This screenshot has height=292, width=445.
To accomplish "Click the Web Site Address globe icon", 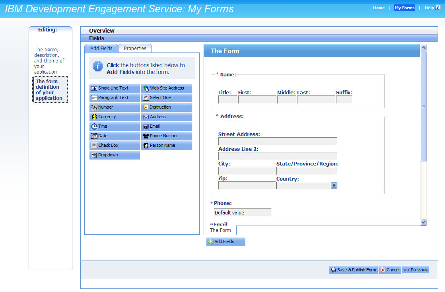I will click(x=146, y=88).
